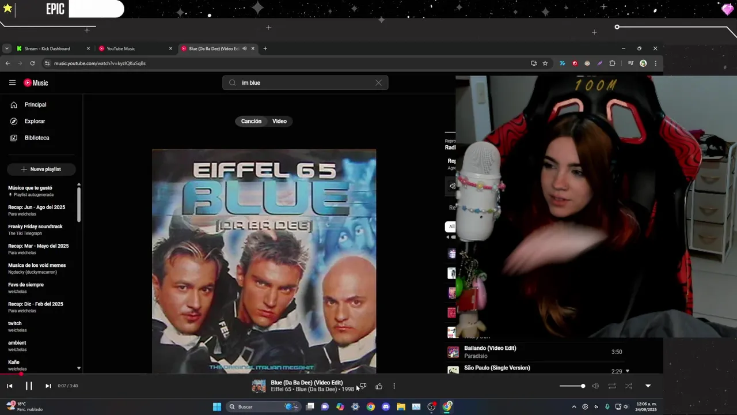Click player bar album thumbnail
The image size is (737, 415).
pyautogui.click(x=259, y=386)
